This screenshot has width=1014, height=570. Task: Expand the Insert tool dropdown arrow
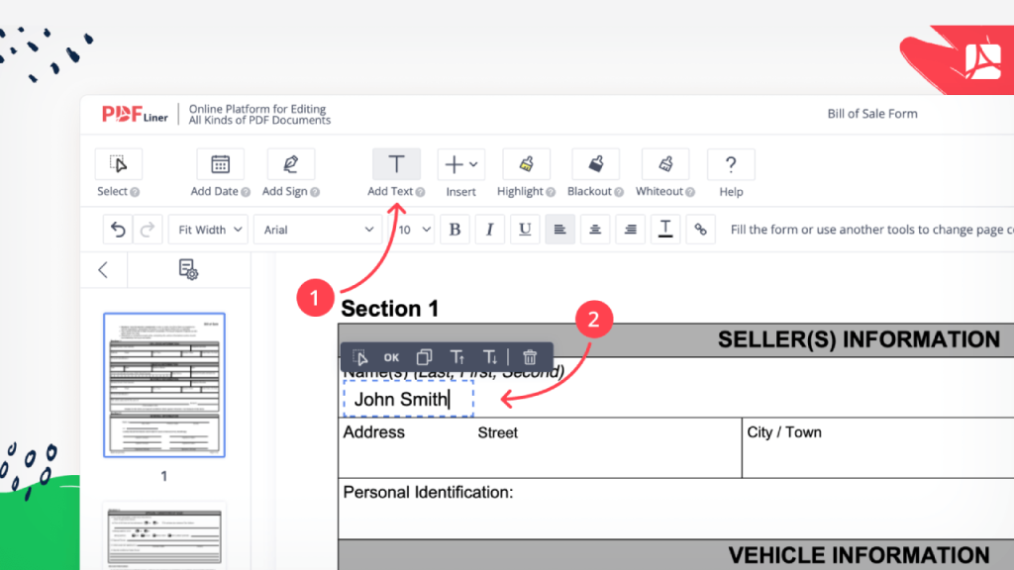473,164
